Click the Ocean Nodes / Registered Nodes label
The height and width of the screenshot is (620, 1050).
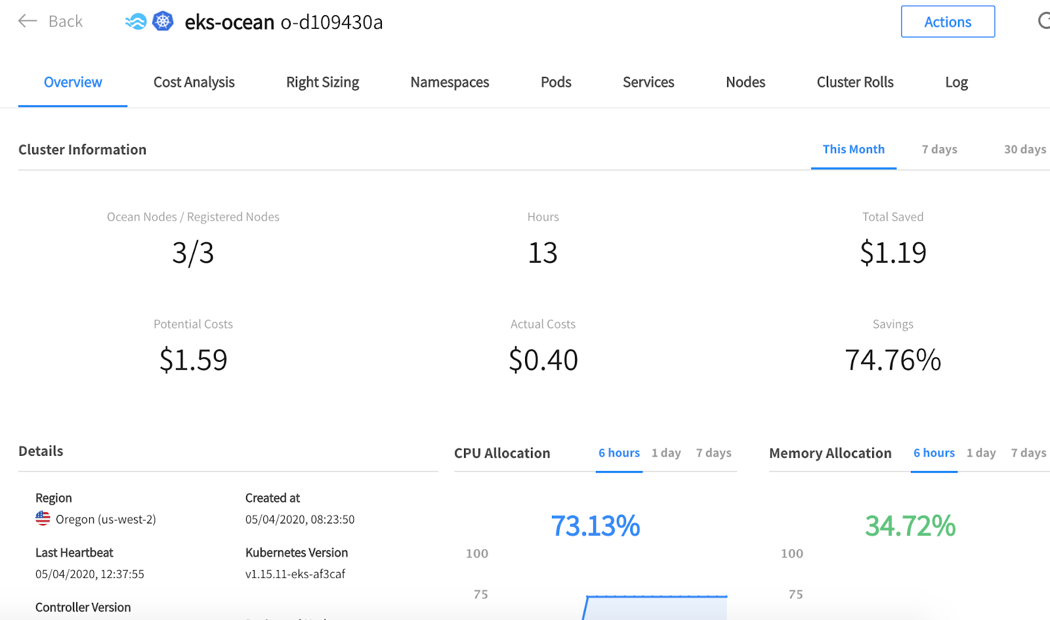[x=193, y=217]
